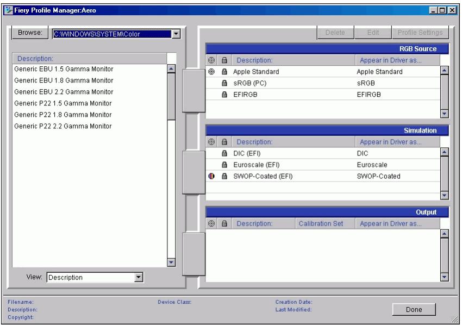Click up arrow of Simulation scrollbar
Image resolution: width=462 pixels, height=325 pixels.
coord(445,152)
